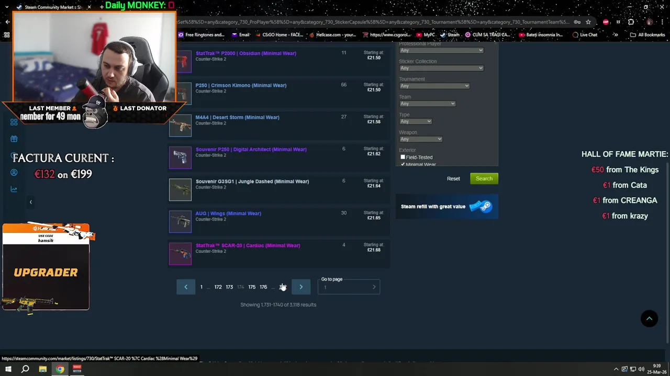
Task: Open the Email bookmark
Action: pos(240,35)
